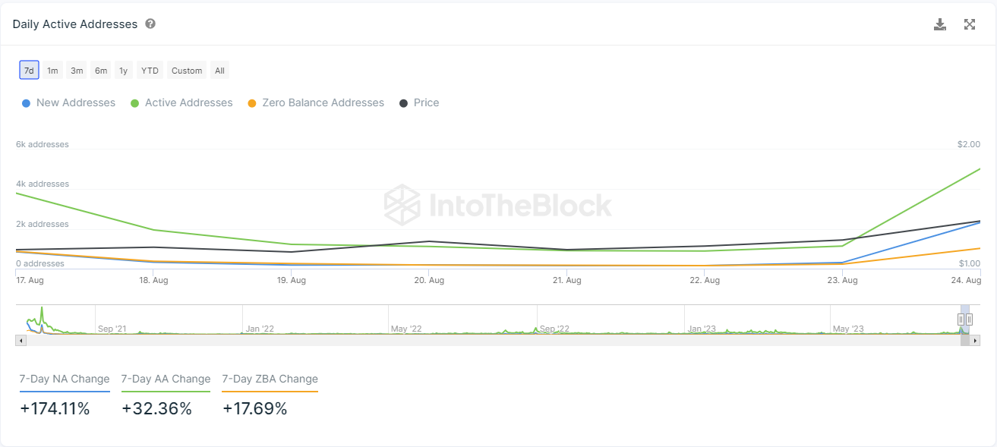This screenshot has width=997, height=447.
Task: Click left arrow of navigator scrollbar
Action: tap(21, 341)
